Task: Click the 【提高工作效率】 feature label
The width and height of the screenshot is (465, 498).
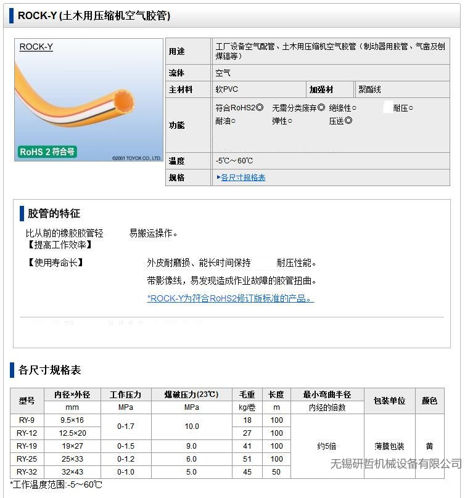Action: pos(59,245)
